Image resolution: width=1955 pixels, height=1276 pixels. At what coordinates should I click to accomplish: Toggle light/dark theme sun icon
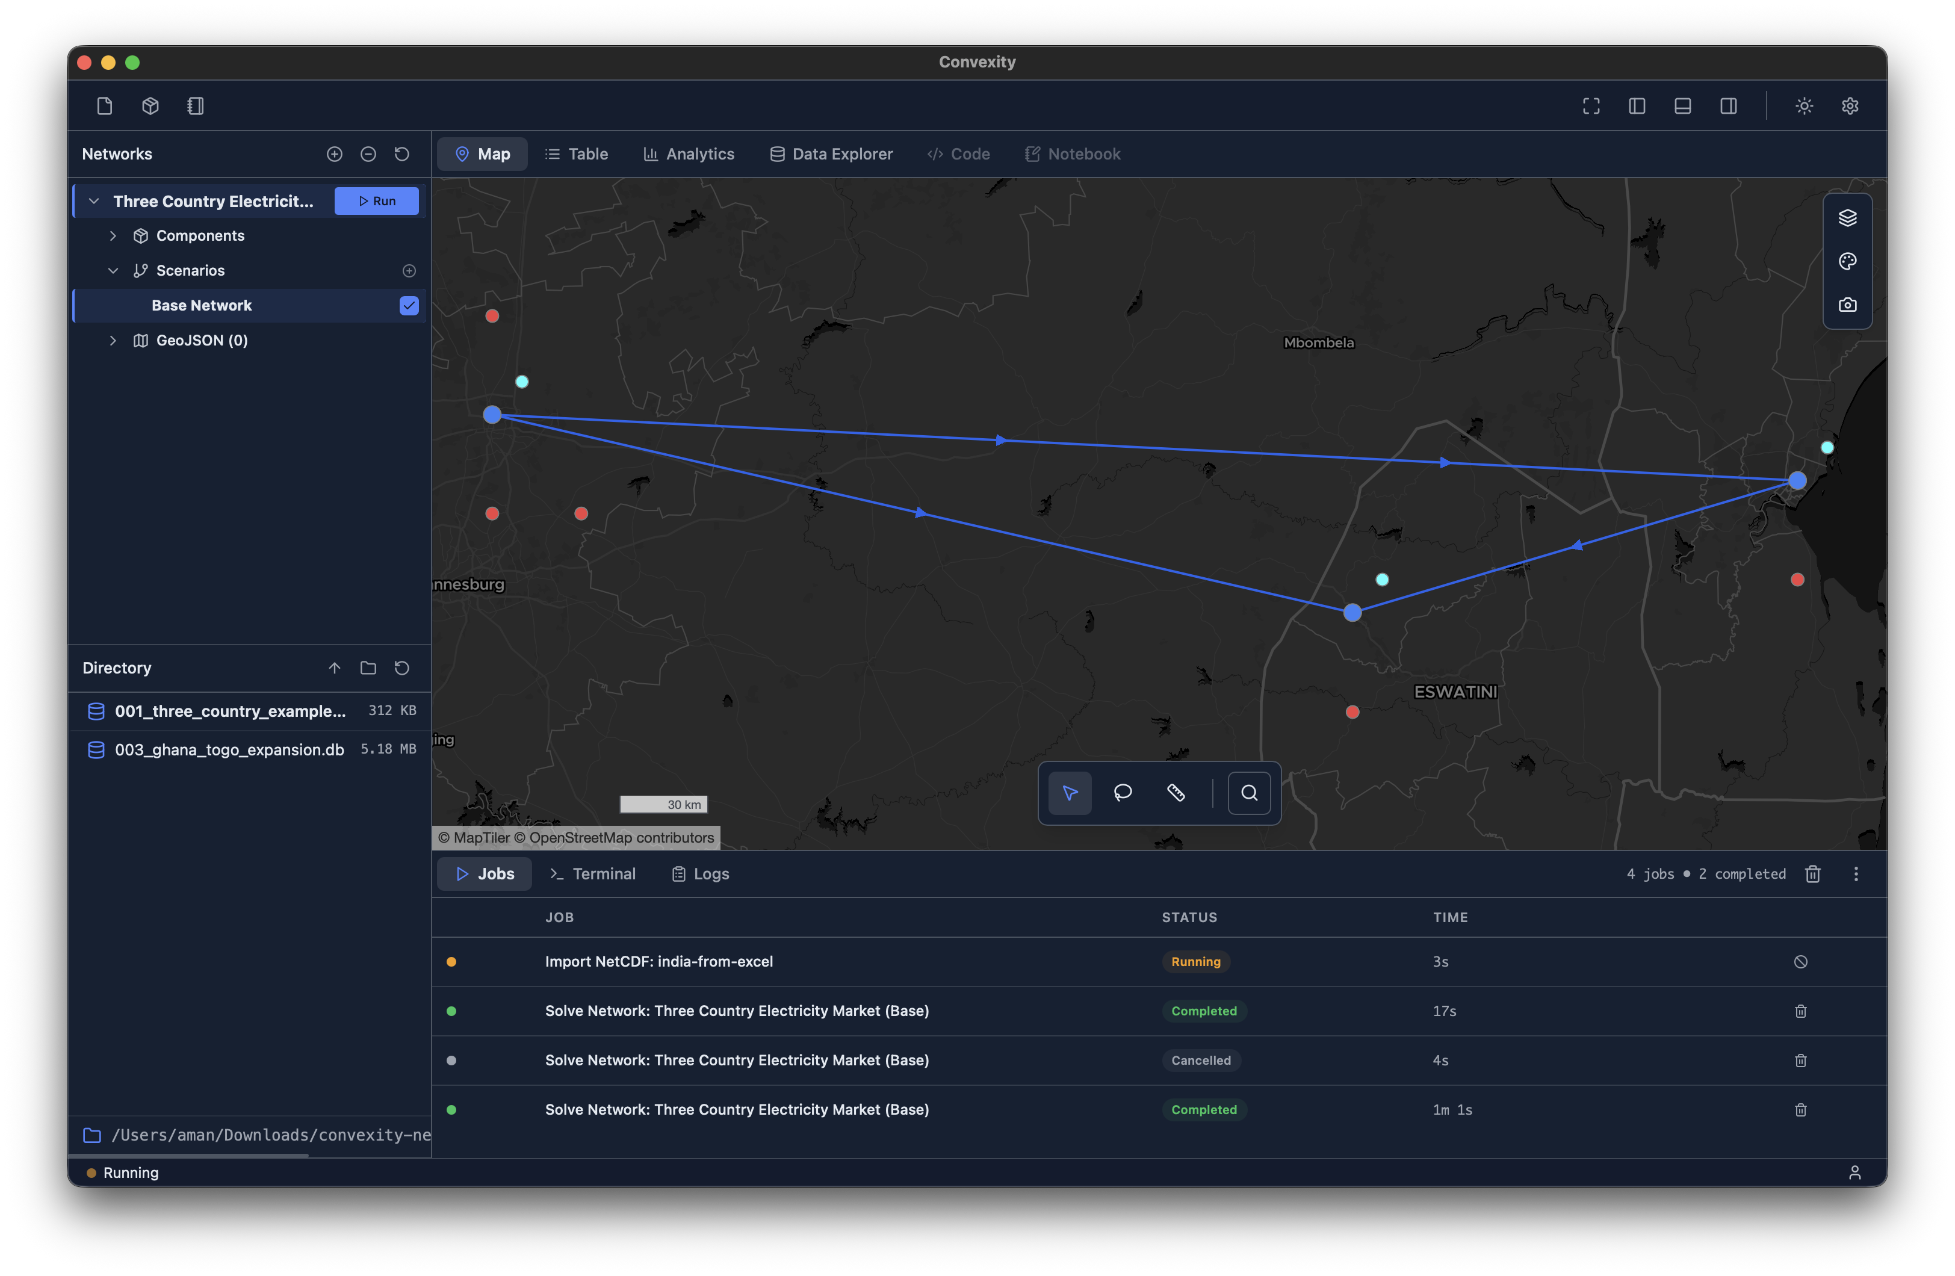pos(1803,106)
